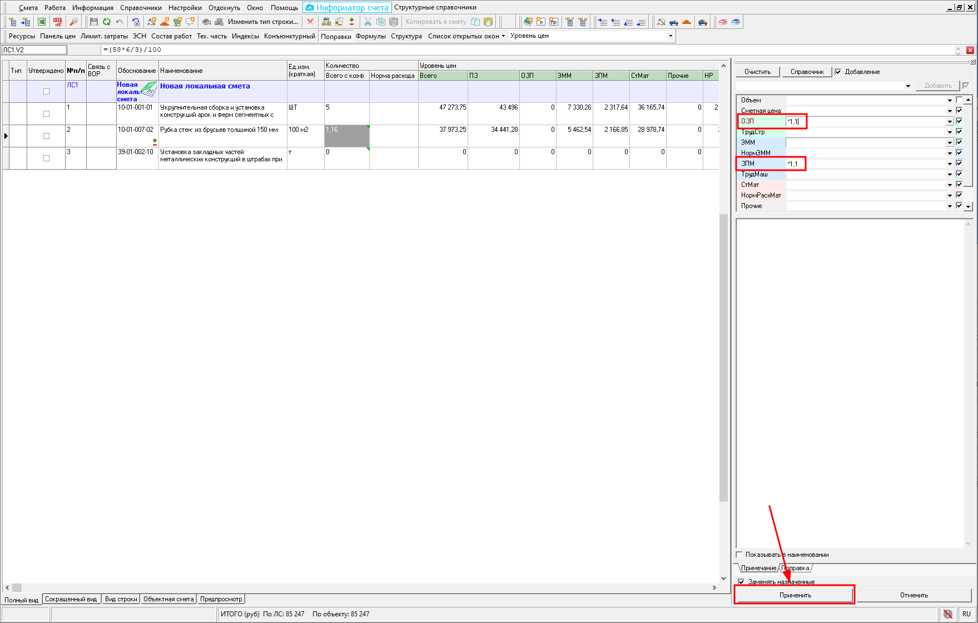Click the Excel export icon
The width and height of the screenshot is (978, 623).
pyautogui.click(x=42, y=22)
